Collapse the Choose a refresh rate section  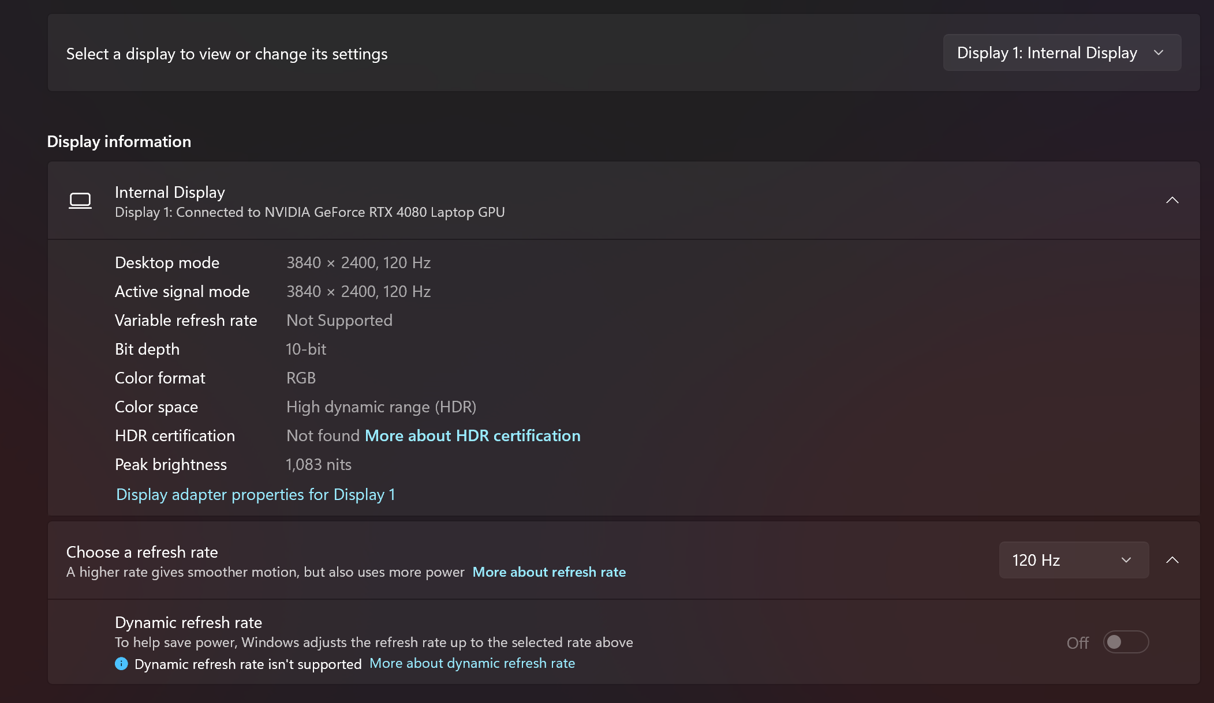tap(1172, 560)
